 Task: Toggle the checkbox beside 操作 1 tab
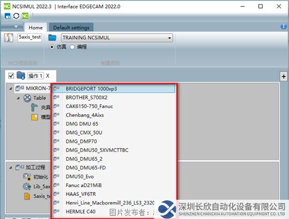[11, 76]
